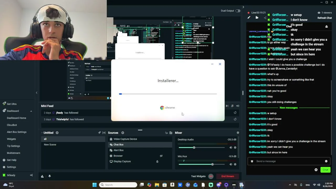Toggle the Dual Output switch
The height and width of the screenshot is (189, 336).
click(x=238, y=11)
